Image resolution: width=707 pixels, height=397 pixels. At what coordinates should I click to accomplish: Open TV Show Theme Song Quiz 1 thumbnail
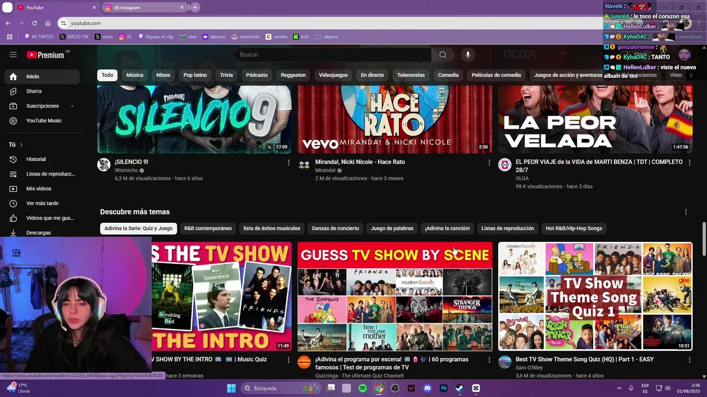point(595,297)
